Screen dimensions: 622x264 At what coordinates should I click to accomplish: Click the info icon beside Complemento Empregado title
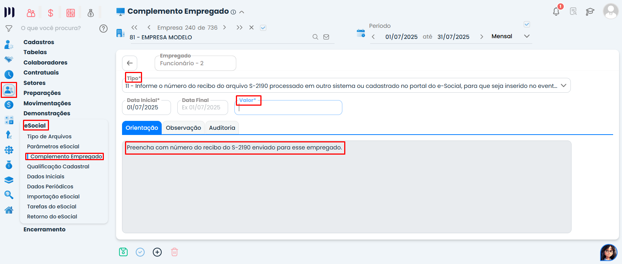click(x=233, y=12)
